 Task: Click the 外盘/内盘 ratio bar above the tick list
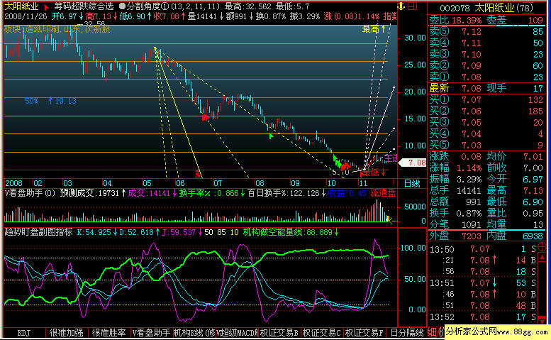[x=489, y=229]
